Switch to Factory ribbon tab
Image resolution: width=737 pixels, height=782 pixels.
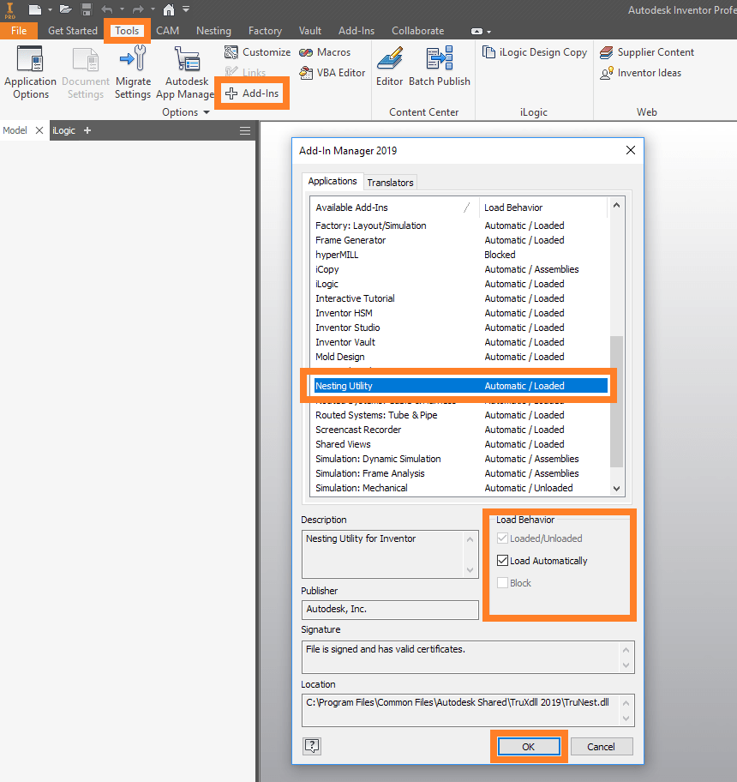[x=265, y=30]
